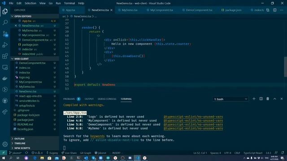This screenshot has height=161, width=287.
Task: Open Windows Start menu
Action: tap(4, 158)
